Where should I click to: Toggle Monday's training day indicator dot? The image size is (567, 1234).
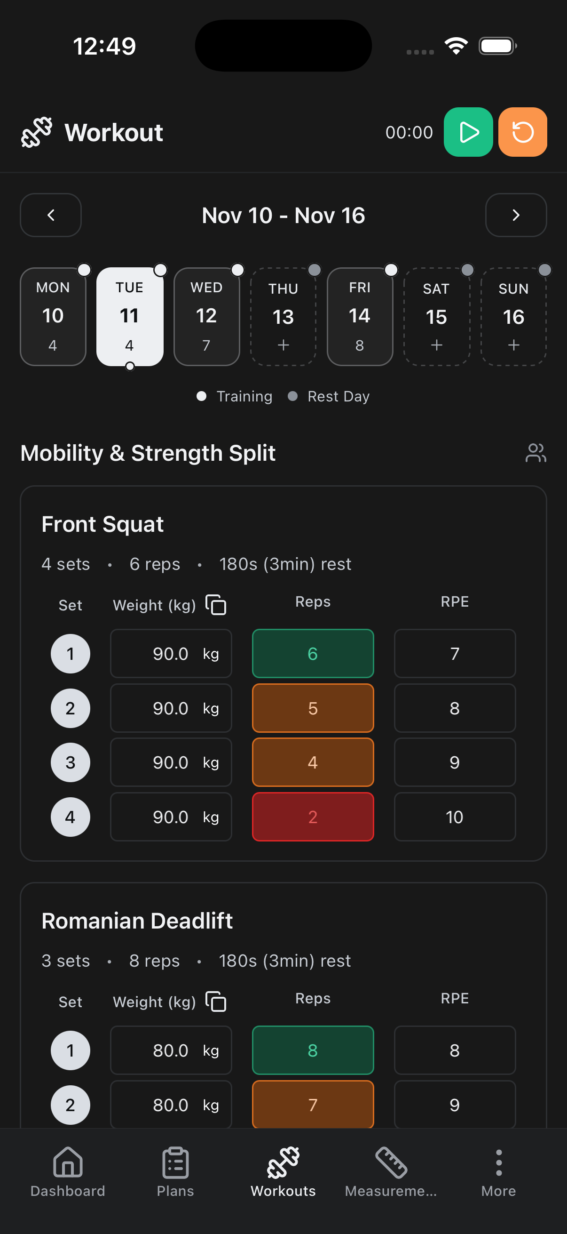84,270
